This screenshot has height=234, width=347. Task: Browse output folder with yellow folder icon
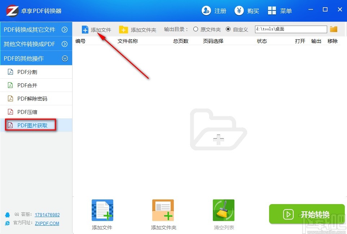tap(334, 29)
